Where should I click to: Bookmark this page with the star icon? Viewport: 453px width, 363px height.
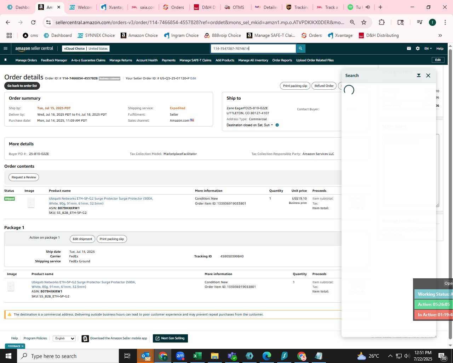pos(364,22)
